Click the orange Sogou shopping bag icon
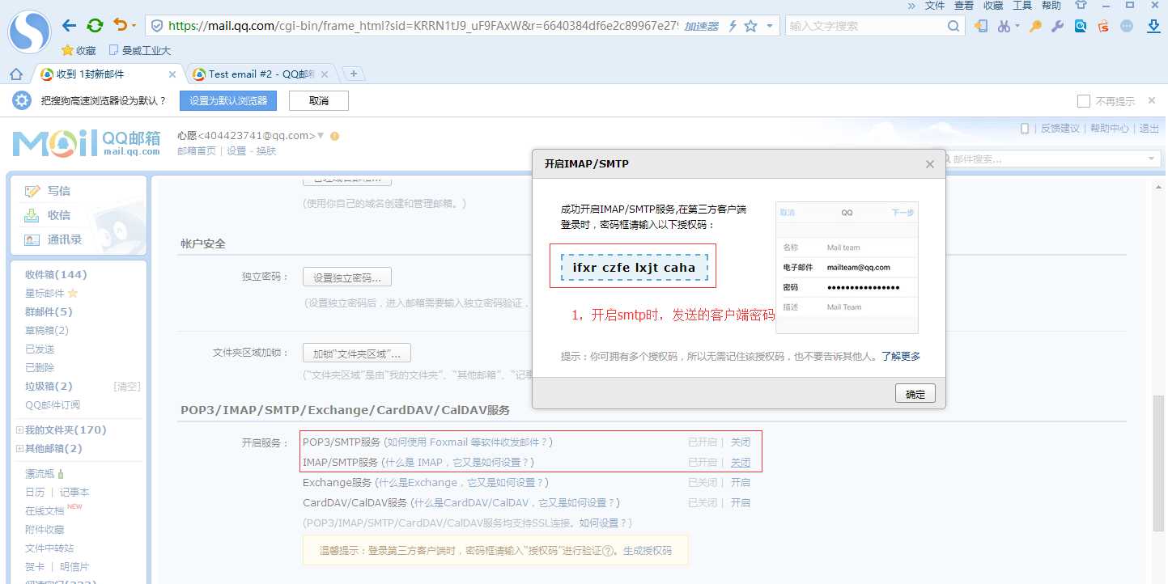 coord(1102,26)
